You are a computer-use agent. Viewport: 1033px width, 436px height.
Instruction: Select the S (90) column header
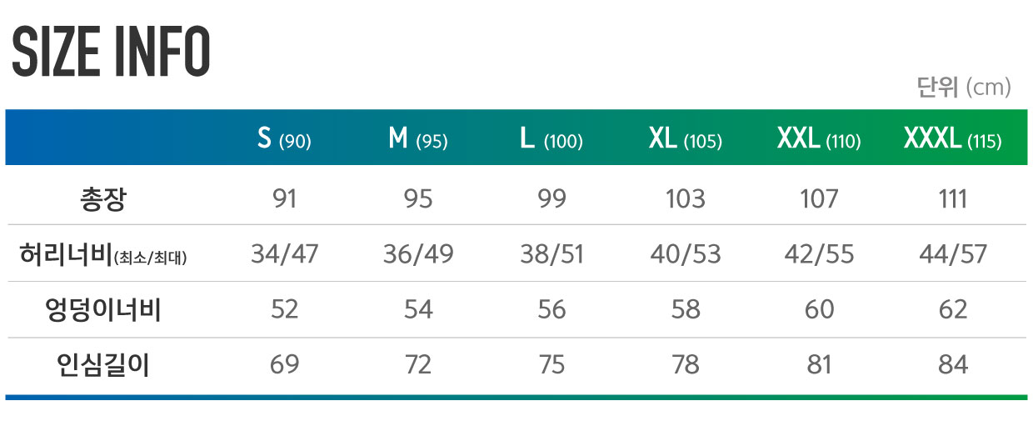284,139
